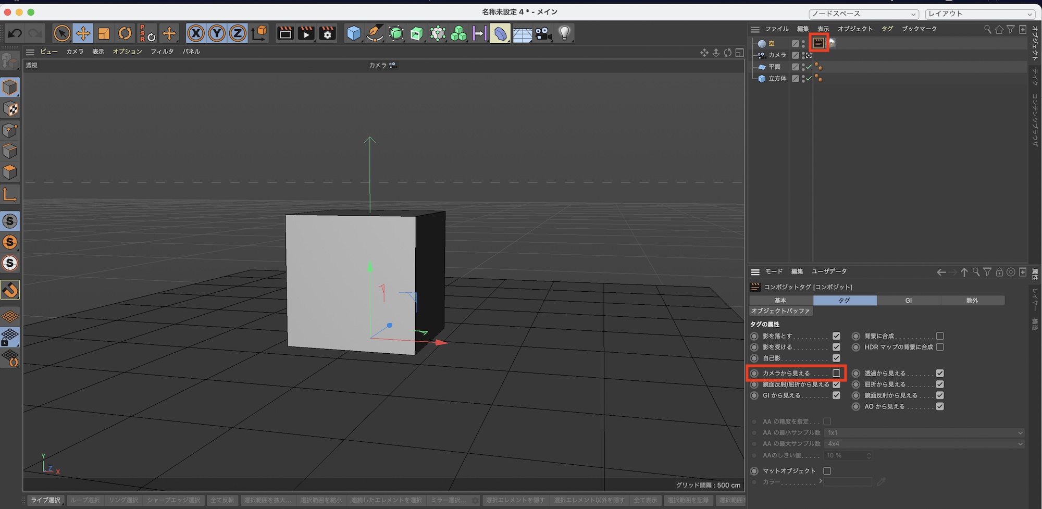
Task: Uncheck the 影を落とす checkbox
Action: pyautogui.click(x=836, y=336)
